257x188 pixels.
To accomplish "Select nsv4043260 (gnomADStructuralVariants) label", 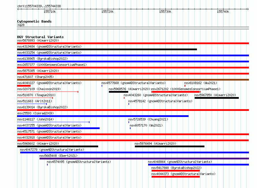I will 156,95.
